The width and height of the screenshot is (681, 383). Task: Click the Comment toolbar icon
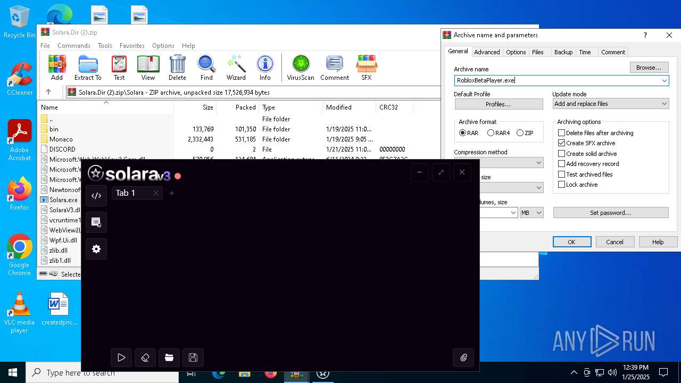335,68
